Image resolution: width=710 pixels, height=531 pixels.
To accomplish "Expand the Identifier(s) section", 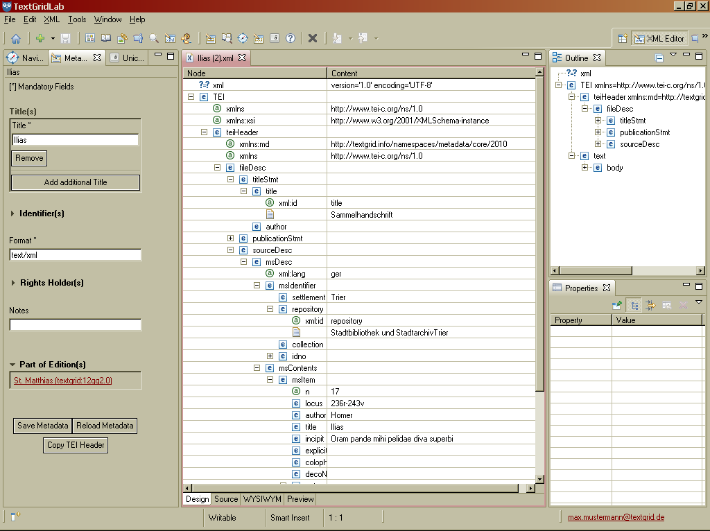I will 13,214.
